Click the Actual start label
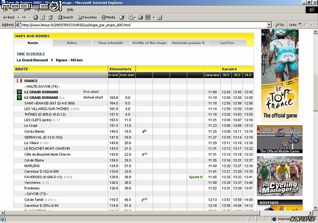The height and width of the screenshot is (223, 318). [x=93, y=97]
